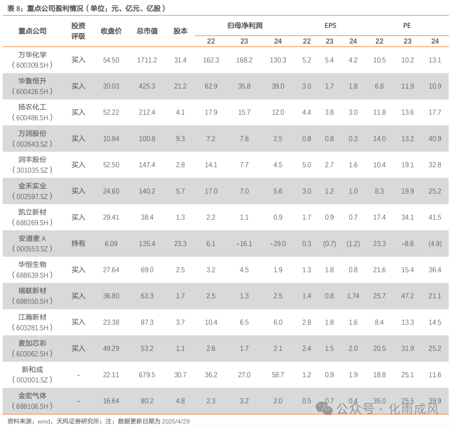Click the stock code 600426.SH

point(32,91)
